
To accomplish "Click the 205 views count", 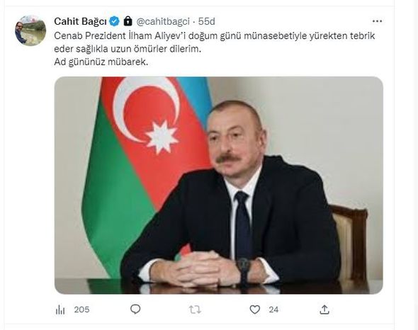I will click(82, 309).
